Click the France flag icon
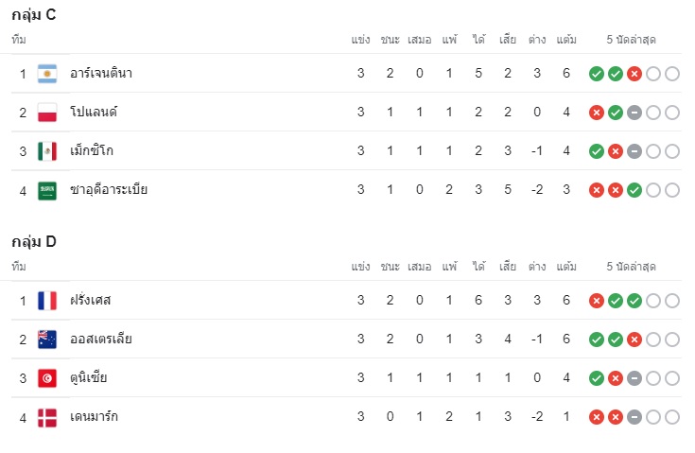The height and width of the screenshot is (453, 695). (x=47, y=301)
